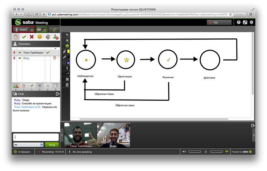Click the green markup pencil button
The height and width of the screenshot is (171, 267).
[54, 29]
